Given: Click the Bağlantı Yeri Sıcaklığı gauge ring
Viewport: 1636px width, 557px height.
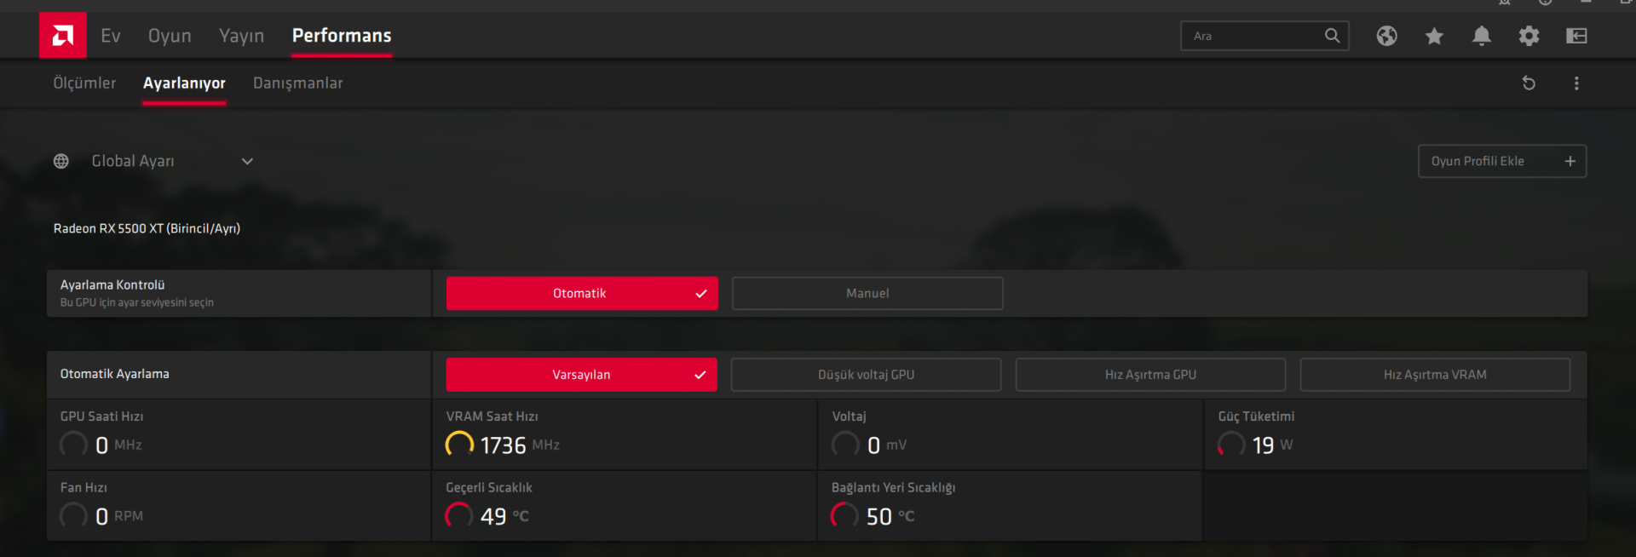Looking at the screenshot, I should (x=845, y=515).
